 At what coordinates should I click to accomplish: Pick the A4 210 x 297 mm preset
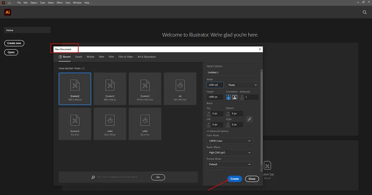point(180,89)
